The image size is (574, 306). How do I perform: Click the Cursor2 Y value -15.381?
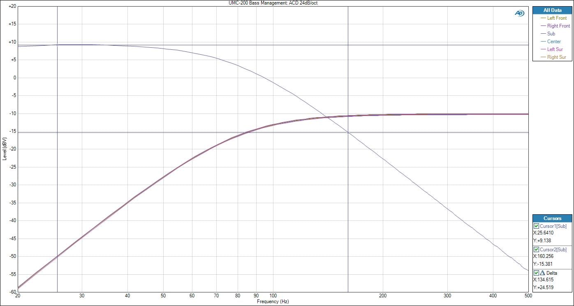pyautogui.click(x=544, y=264)
